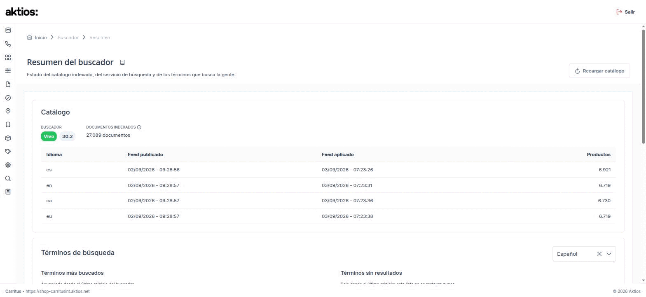
Task: Click the green Vivo status badge
Action: 49,136
